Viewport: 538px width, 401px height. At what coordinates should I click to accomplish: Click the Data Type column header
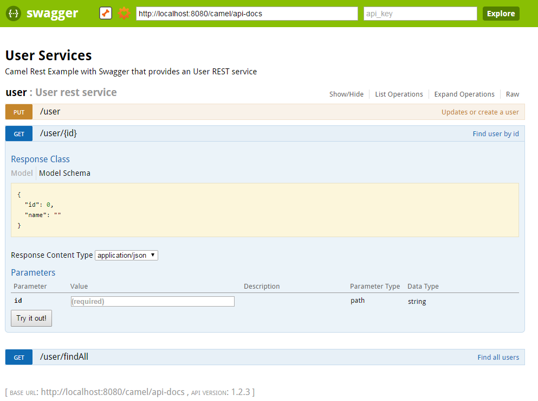point(423,286)
